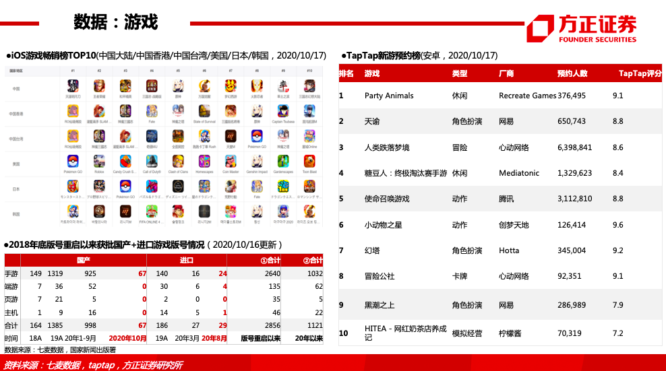Click the Clash of Clans icon
This screenshot has width=666, height=371.
pos(178,162)
